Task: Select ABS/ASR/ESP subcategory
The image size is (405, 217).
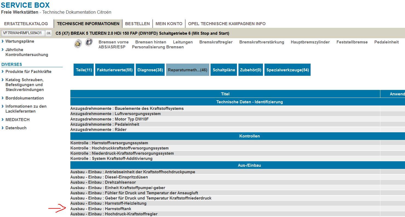Action: [x=112, y=47]
